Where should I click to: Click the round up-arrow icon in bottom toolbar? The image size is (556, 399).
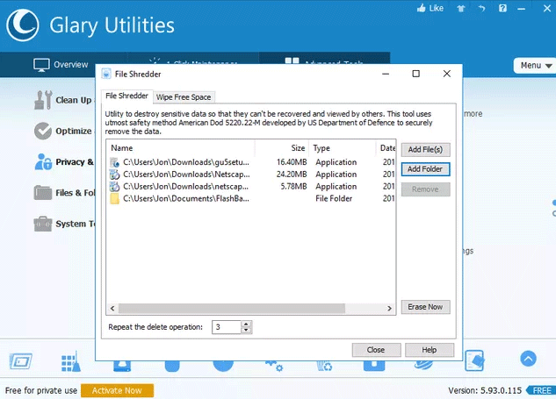tap(528, 359)
